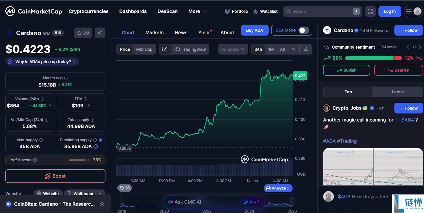Follow Crypto_Jobs user
Screen dimensions: 424x213
408,108
